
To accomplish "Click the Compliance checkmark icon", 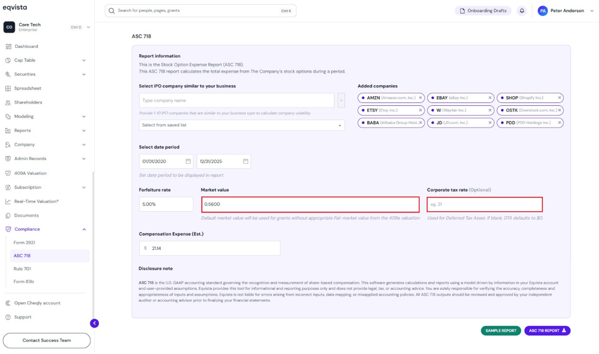I will coord(8,230).
